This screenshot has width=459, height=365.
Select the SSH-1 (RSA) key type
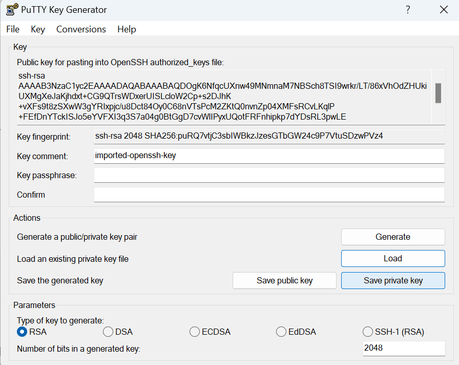[x=367, y=332]
